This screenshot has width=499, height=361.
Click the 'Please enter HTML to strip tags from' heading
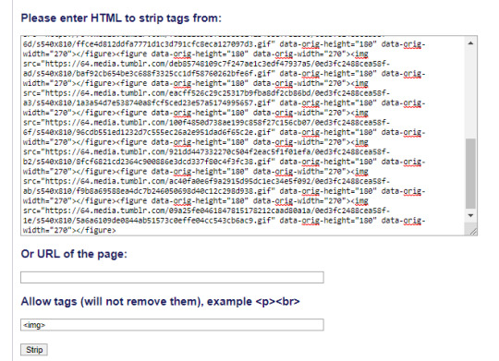click(121, 18)
